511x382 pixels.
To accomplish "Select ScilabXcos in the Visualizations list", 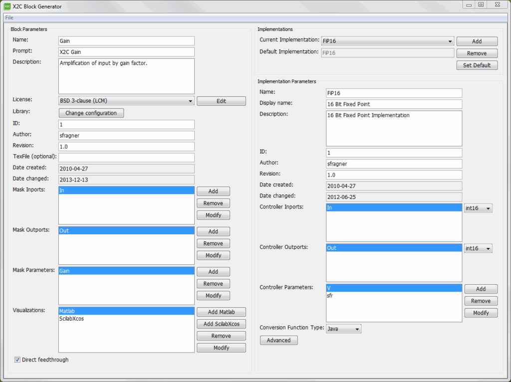I will tap(71, 319).
